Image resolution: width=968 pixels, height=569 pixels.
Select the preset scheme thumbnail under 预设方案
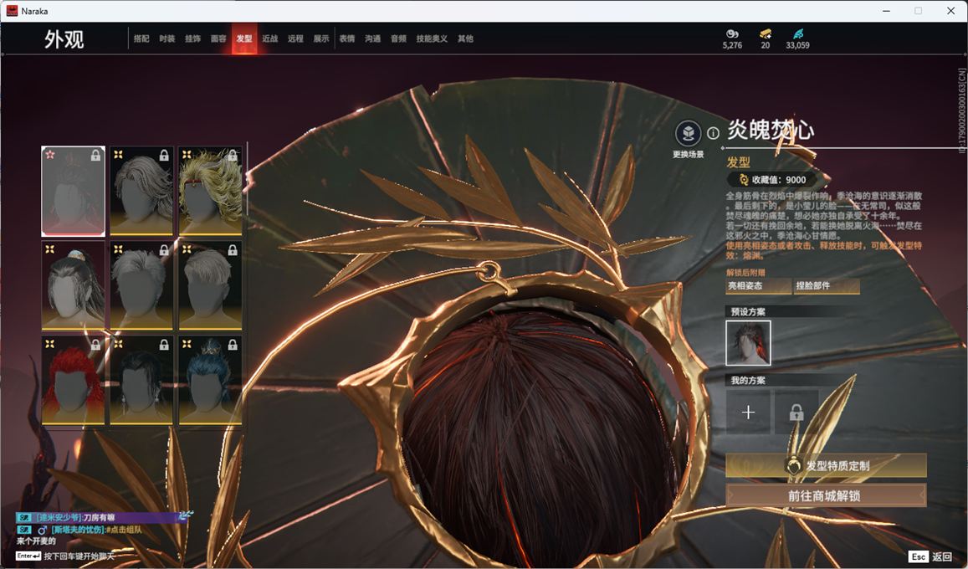coord(748,343)
